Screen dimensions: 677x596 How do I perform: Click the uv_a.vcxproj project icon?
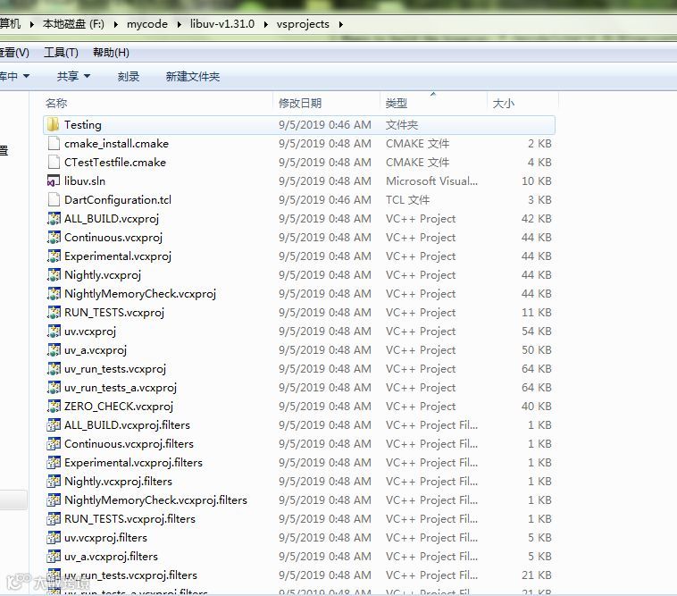pos(54,350)
